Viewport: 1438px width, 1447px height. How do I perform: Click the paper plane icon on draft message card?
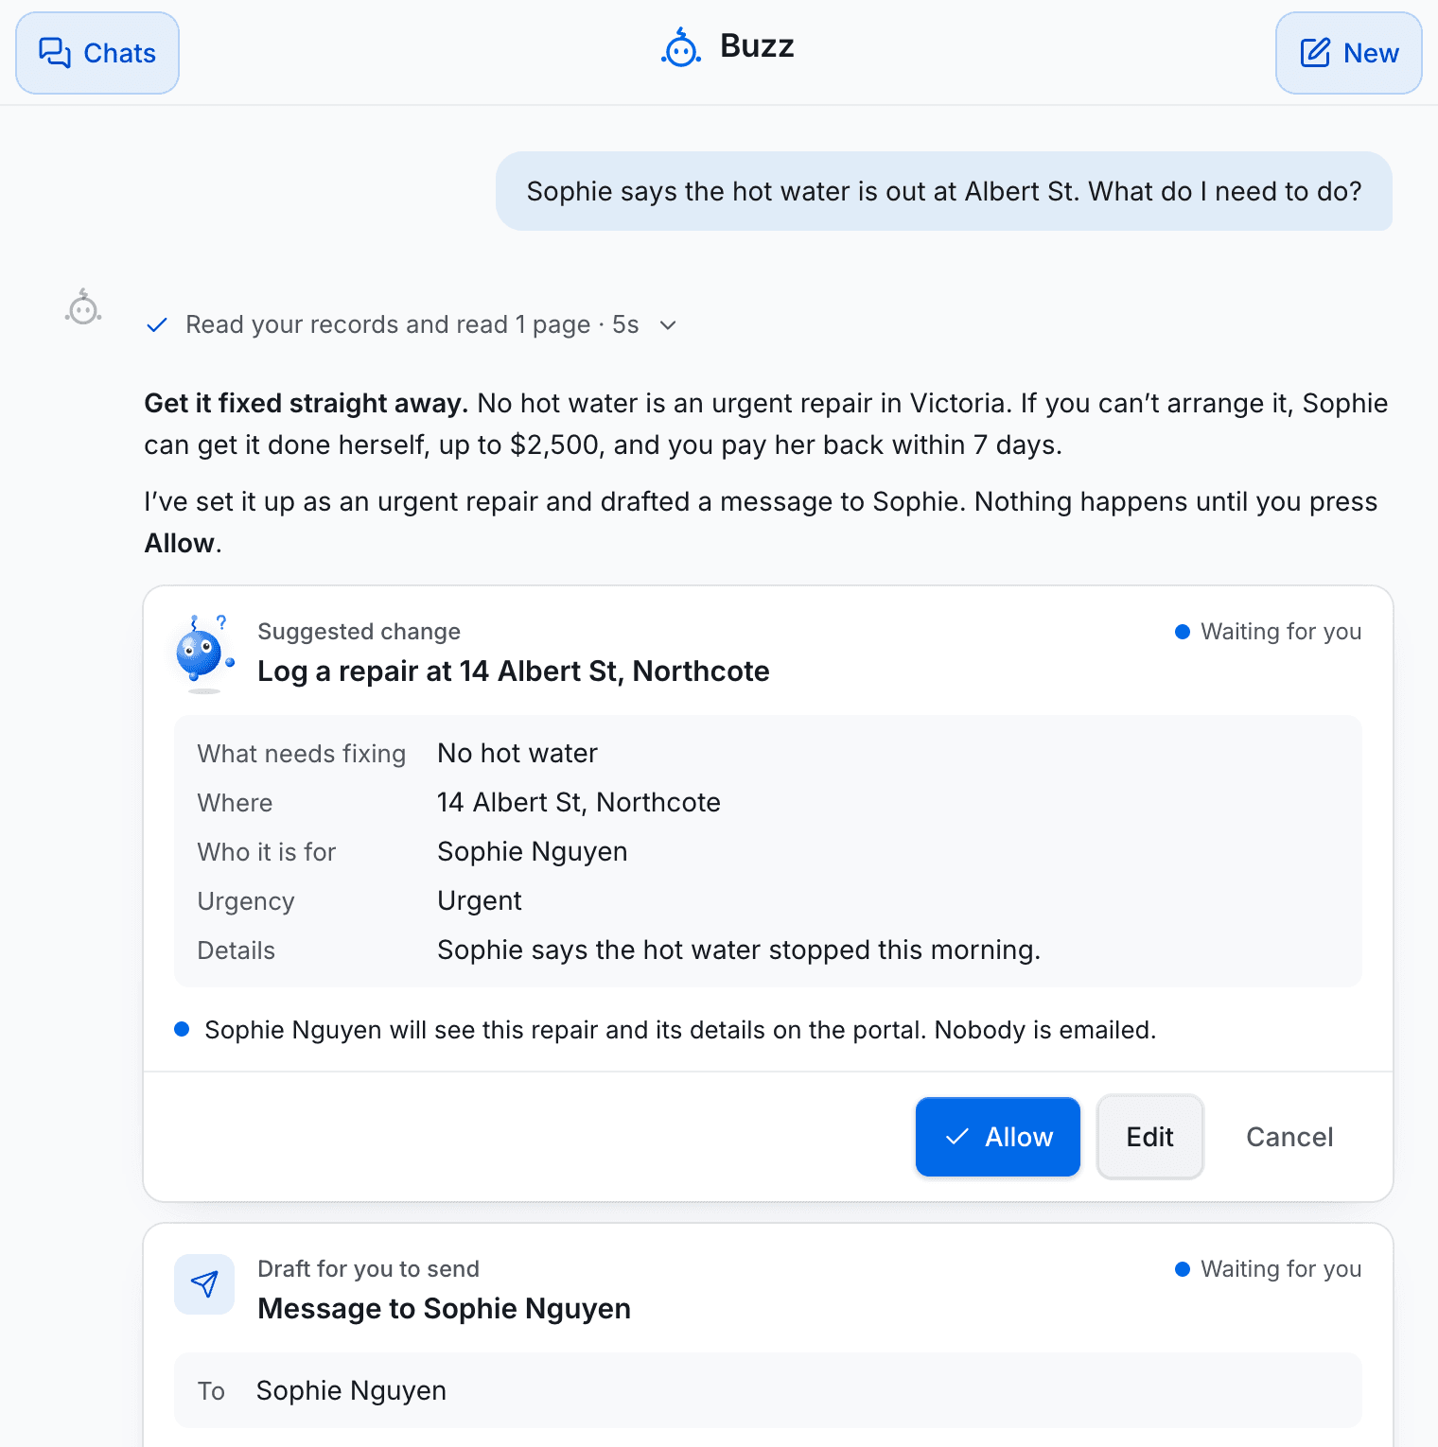point(204,1284)
